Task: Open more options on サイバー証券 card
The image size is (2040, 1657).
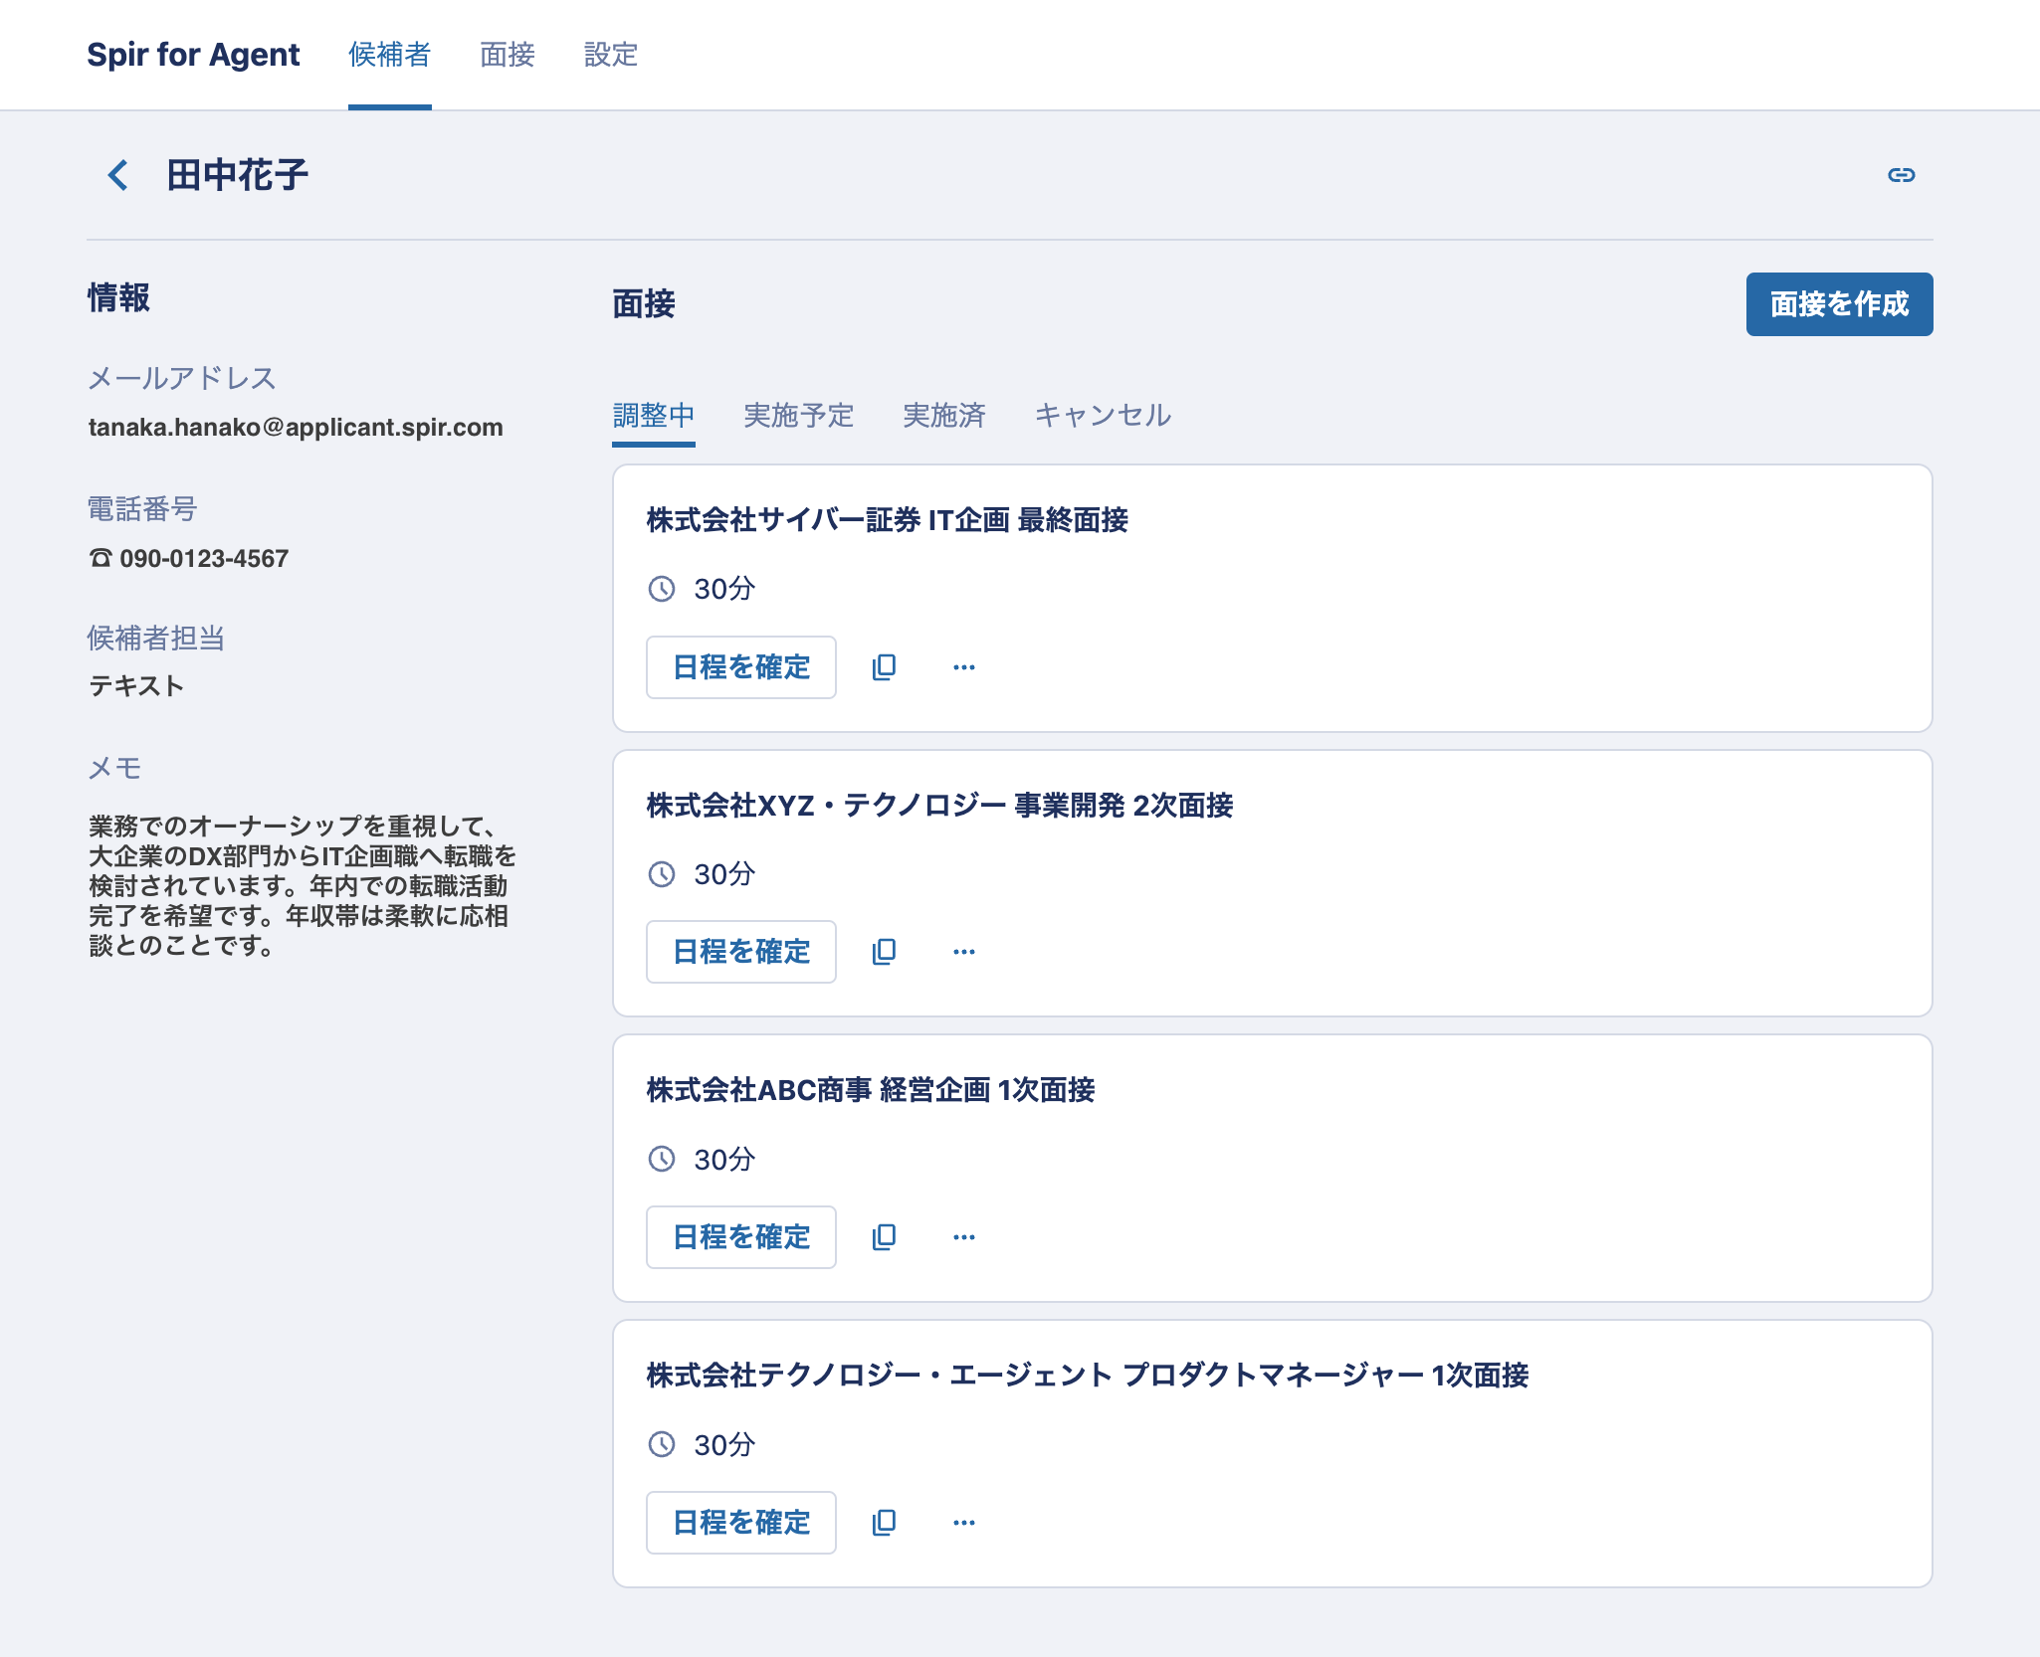Action: [x=963, y=667]
